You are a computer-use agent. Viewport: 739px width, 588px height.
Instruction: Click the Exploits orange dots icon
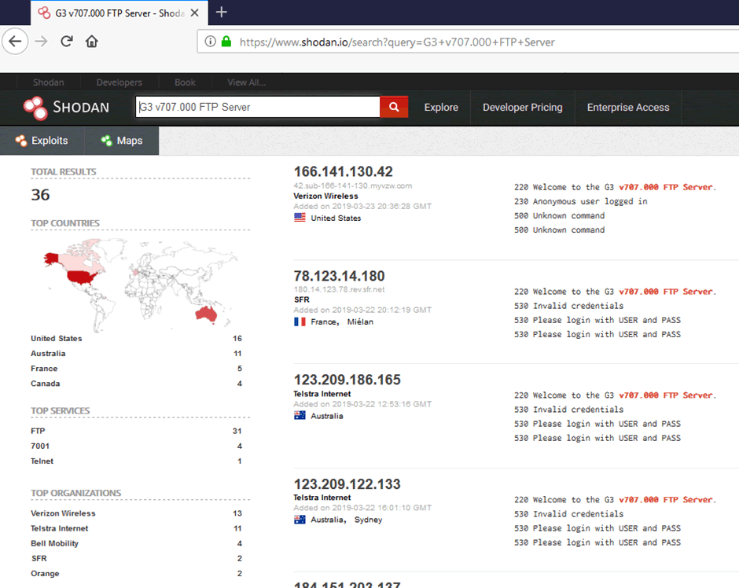tap(20, 141)
